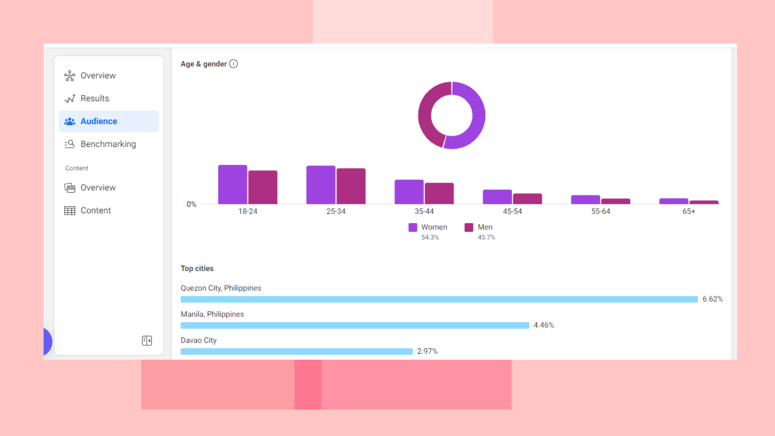Collapse the sidebar using the panel icon
The image size is (775, 436).
(x=147, y=341)
